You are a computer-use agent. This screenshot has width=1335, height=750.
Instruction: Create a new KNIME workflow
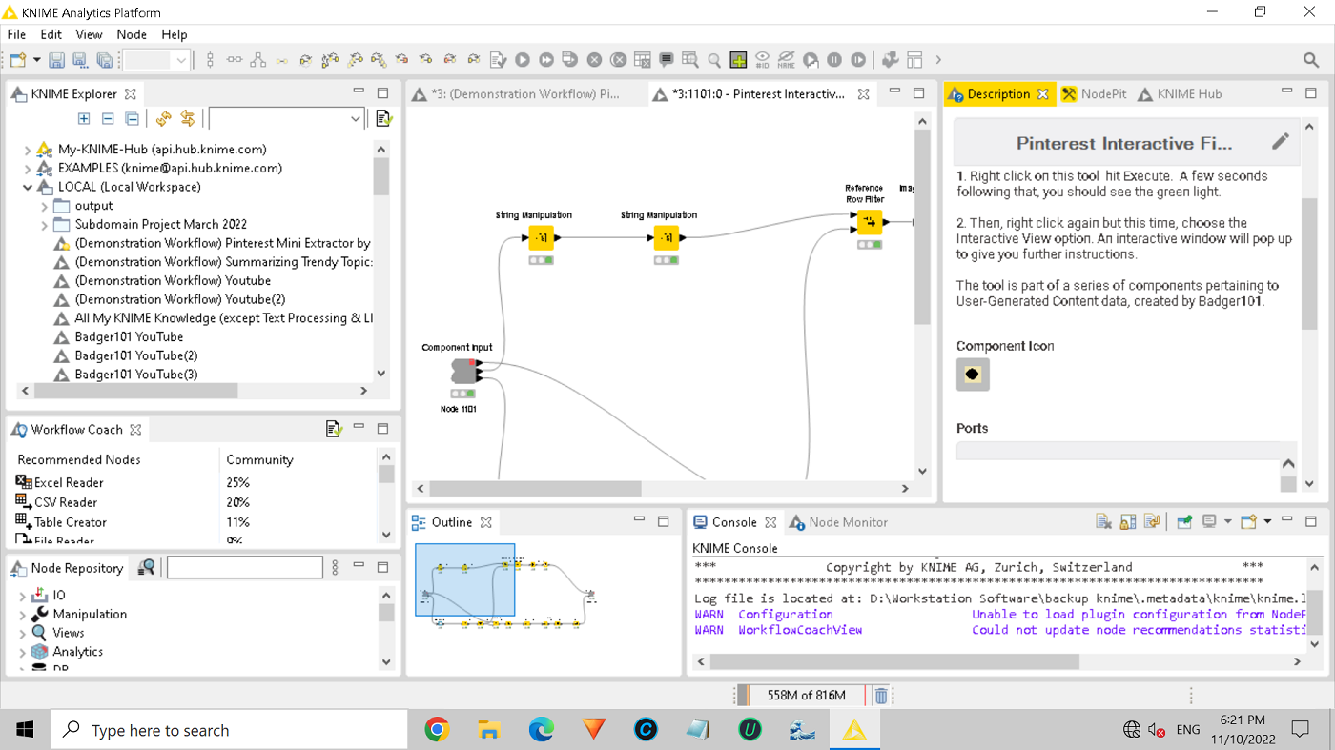coord(16,59)
